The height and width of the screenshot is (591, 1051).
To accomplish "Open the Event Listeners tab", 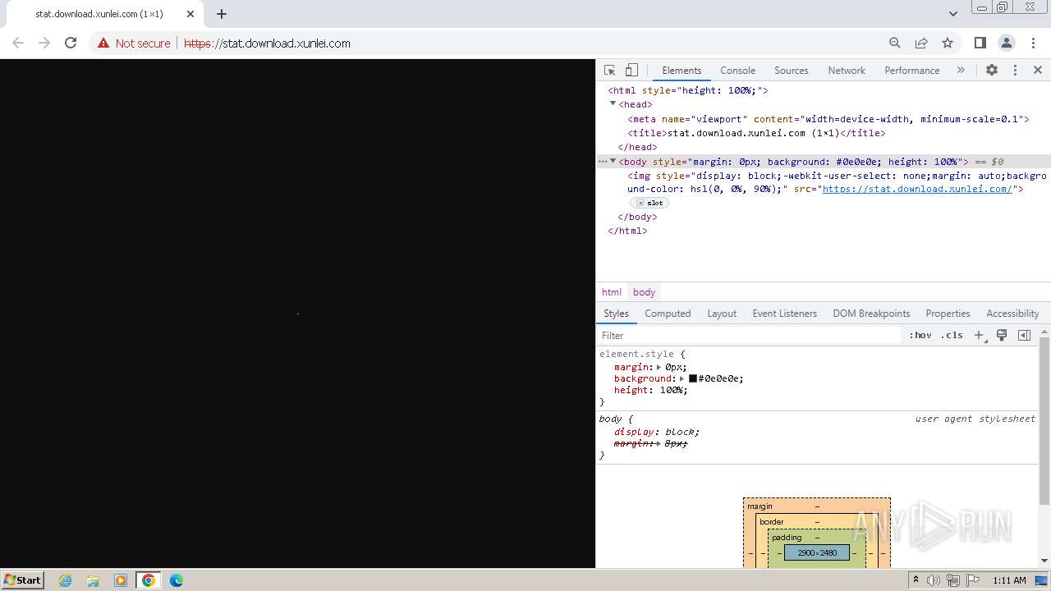I will (784, 314).
